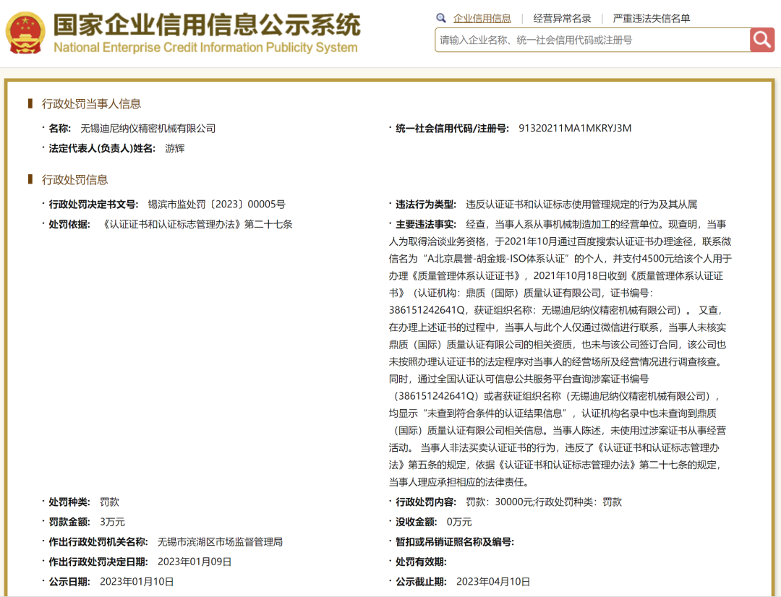Select confiscated amount 0万元
The height and width of the screenshot is (597, 781).
click(459, 522)
